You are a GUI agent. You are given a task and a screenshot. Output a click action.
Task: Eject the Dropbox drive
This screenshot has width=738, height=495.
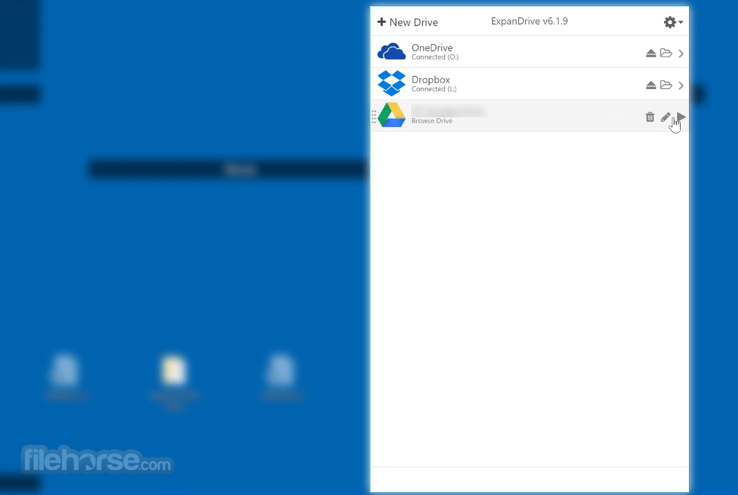tap(650, 85)
